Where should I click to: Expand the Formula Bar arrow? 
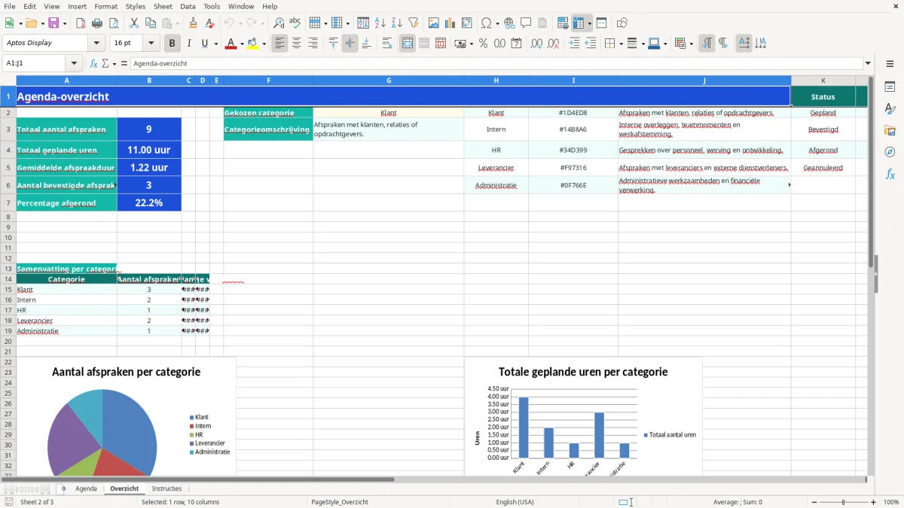(868, 63)
